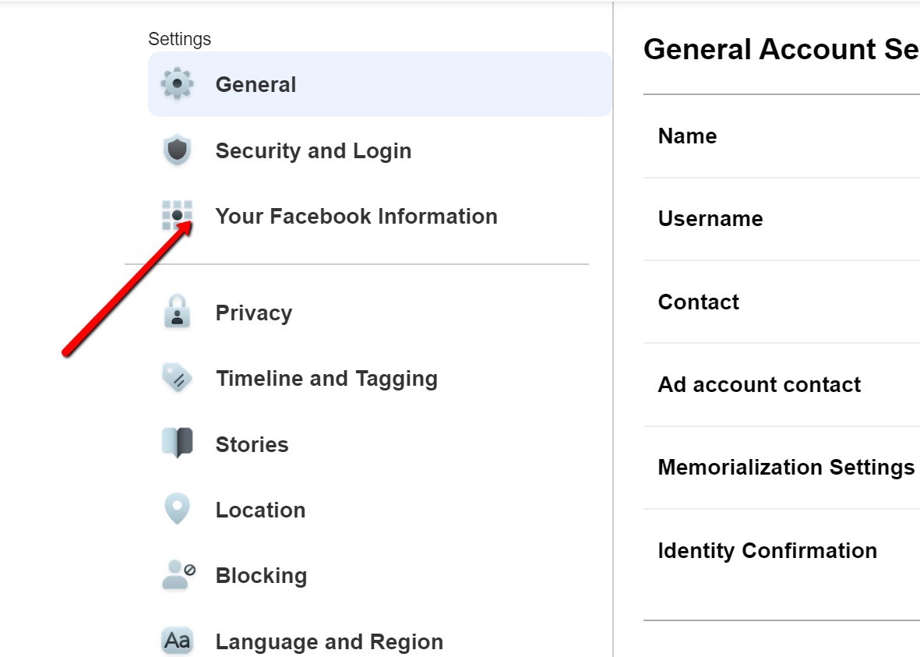Select the Name settings row

pos(781,136)
